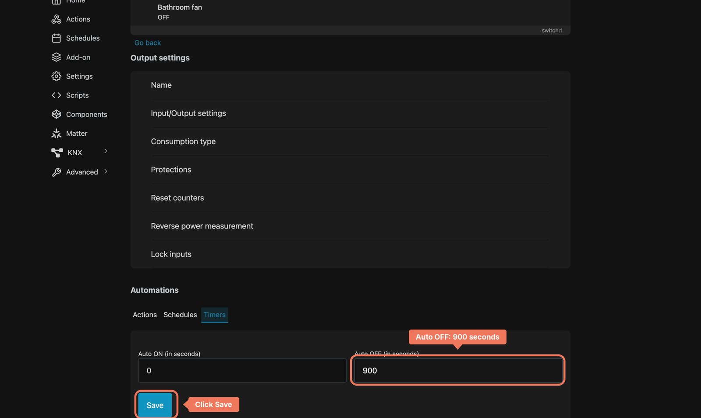Open the Lock inputs setting
The height and width of the screenshot is (418, 701).
point(350,254)
